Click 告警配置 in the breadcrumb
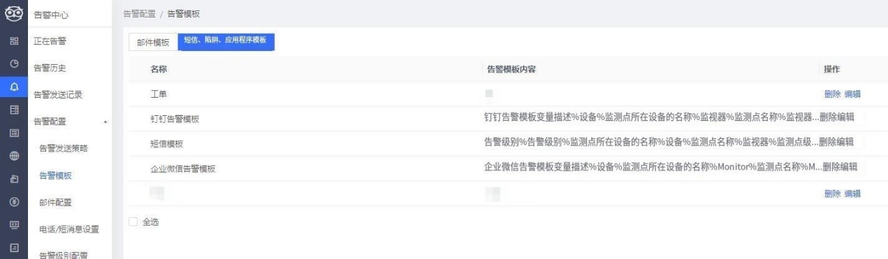888x259 pixels. [x=139, y=14]
